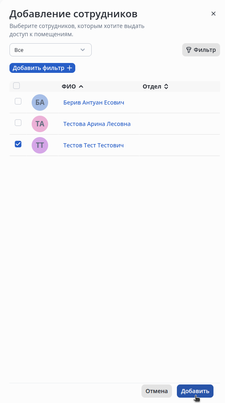Open the Берив Антуан Есович name link
The width and height of the screenshot is (225, 403).
(x=94, y=102)
